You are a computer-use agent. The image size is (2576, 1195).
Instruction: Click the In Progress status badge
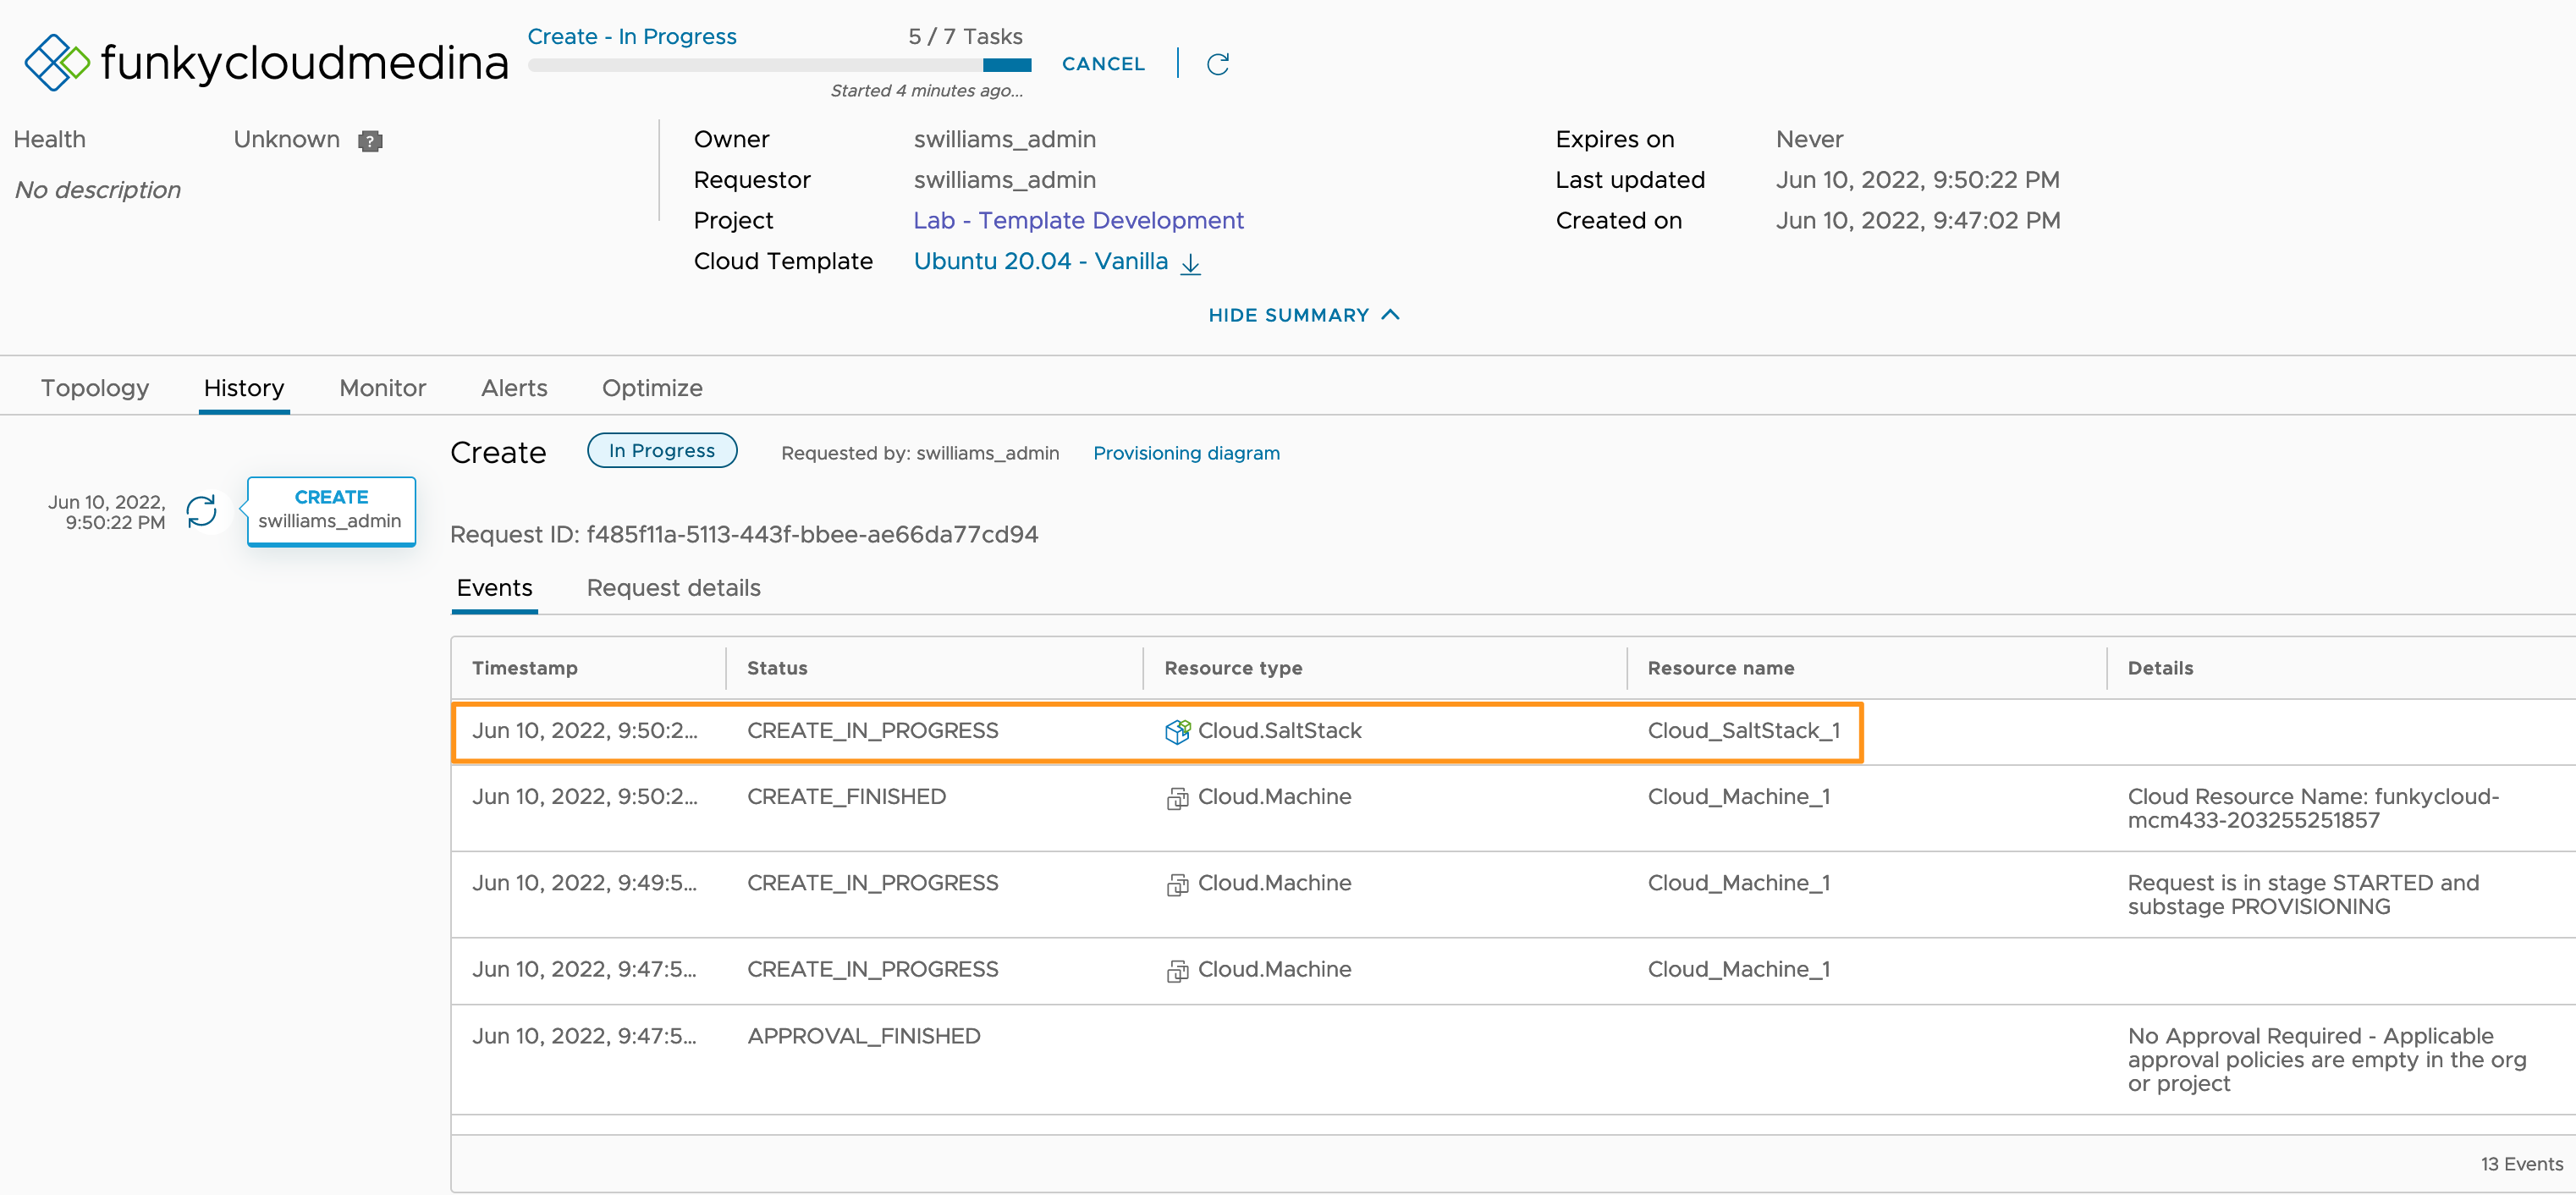coord(662,450)
